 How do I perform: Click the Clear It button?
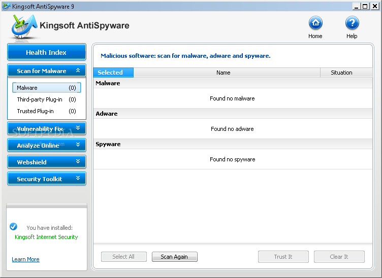click(339, 257)
